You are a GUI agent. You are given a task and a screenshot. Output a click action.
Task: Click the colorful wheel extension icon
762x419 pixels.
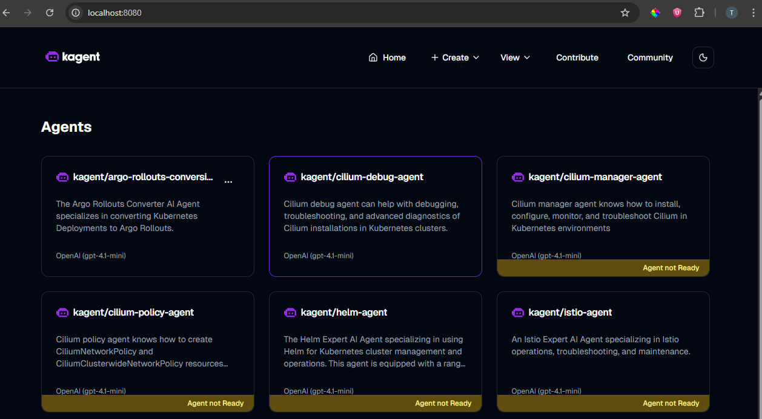pyautogui.click(x=655, y=13)
